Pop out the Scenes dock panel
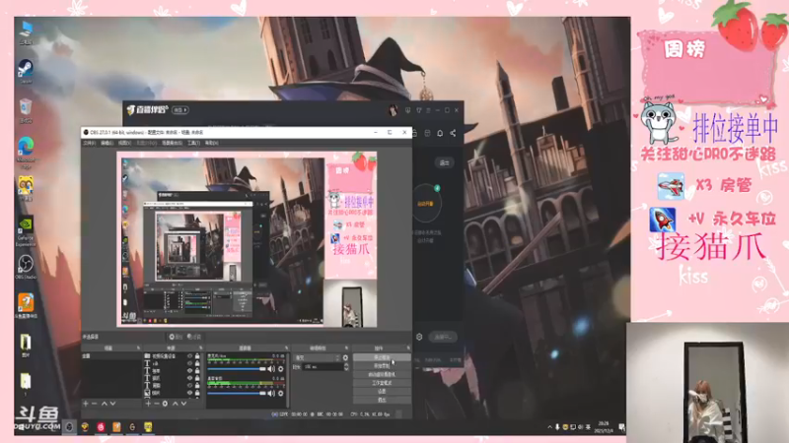789x443 pixels. pyautogui.click(x=138, y=348)
